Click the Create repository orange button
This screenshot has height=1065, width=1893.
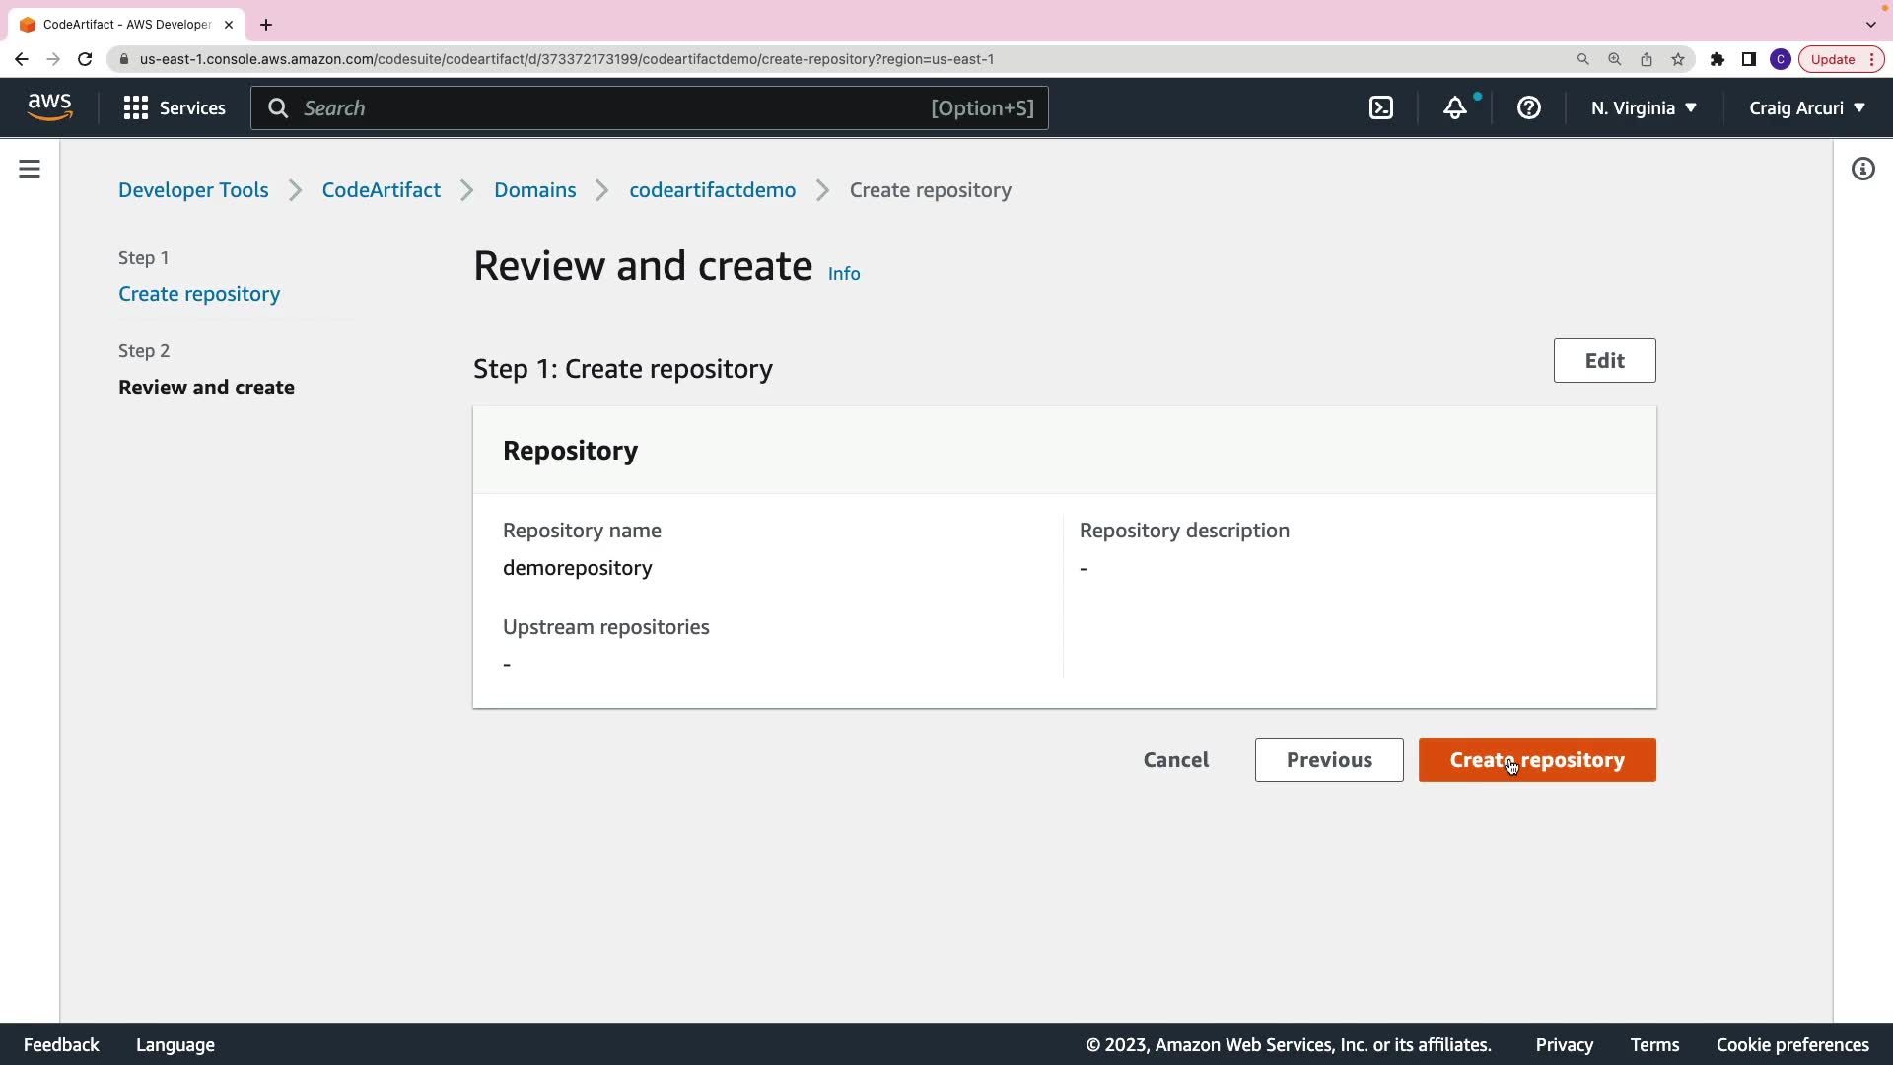click(x=1536, y=760)
